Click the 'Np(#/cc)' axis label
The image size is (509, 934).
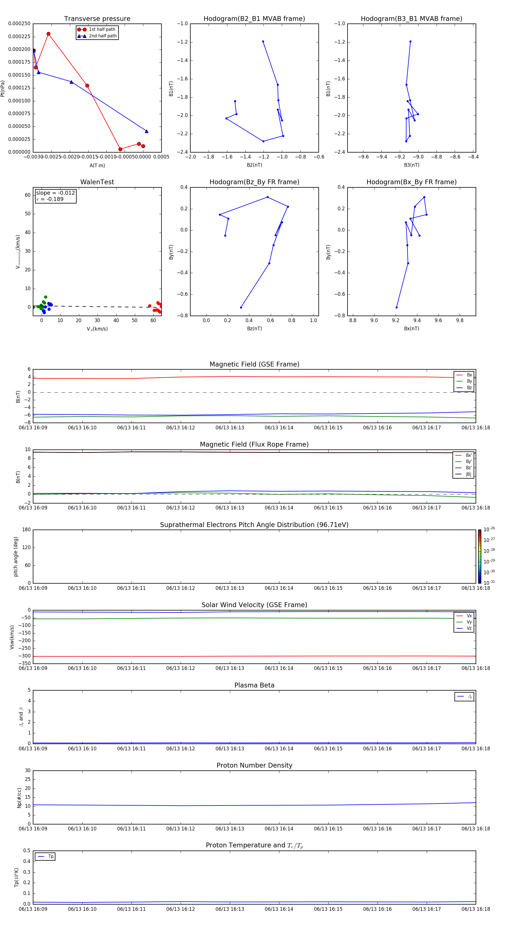[19, 798]
